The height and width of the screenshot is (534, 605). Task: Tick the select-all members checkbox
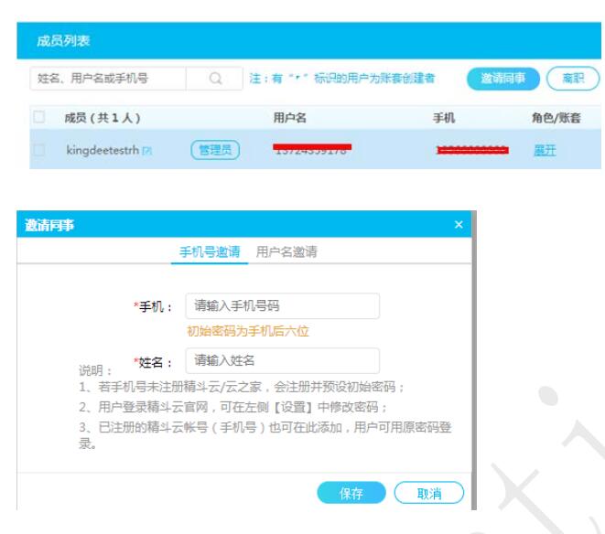point(38,118)
